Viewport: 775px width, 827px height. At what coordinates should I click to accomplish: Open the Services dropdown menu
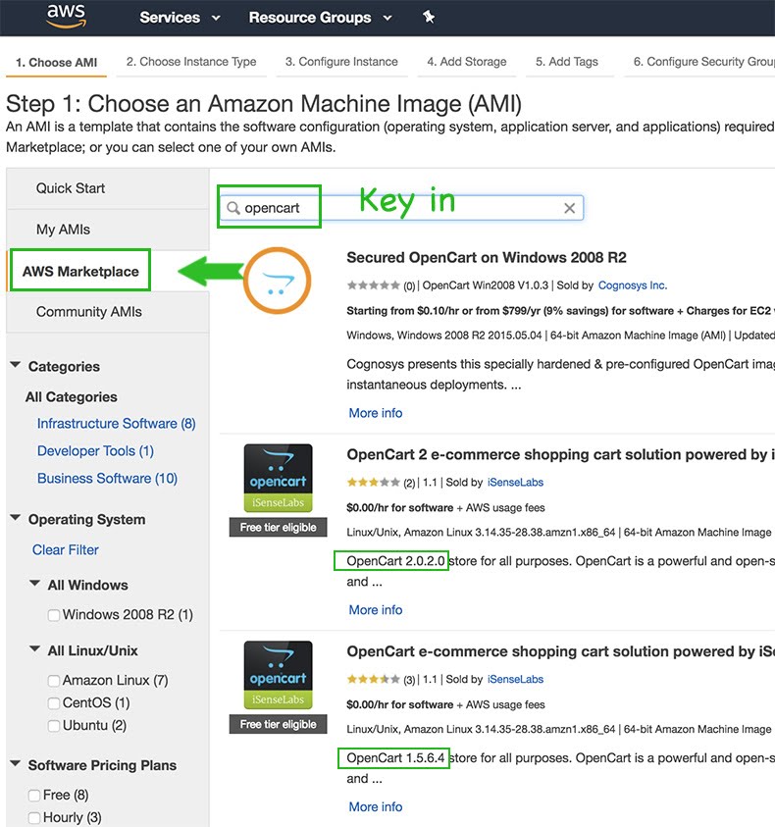[180, 18]
